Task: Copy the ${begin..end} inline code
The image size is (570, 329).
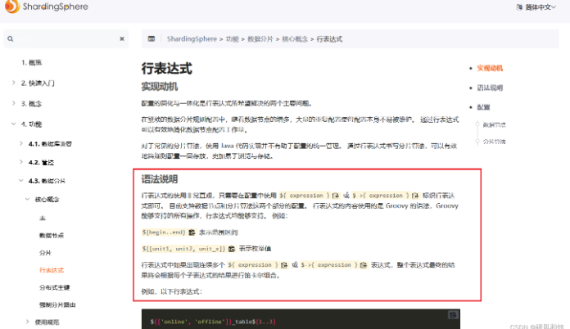Action: coord(192,232)
